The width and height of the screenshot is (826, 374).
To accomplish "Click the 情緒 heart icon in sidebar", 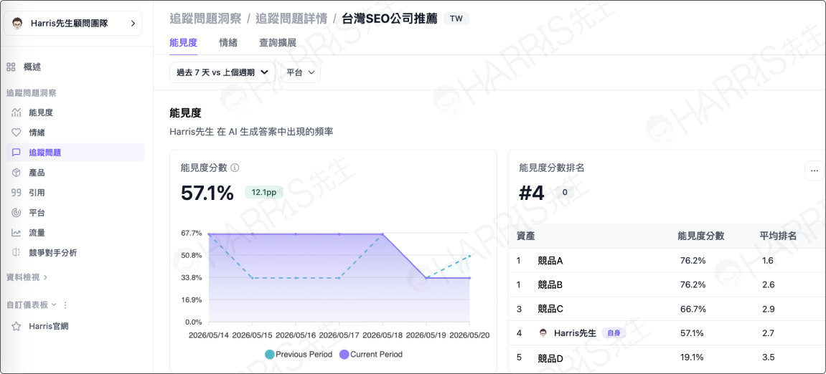I will click(x=17, y=133).
